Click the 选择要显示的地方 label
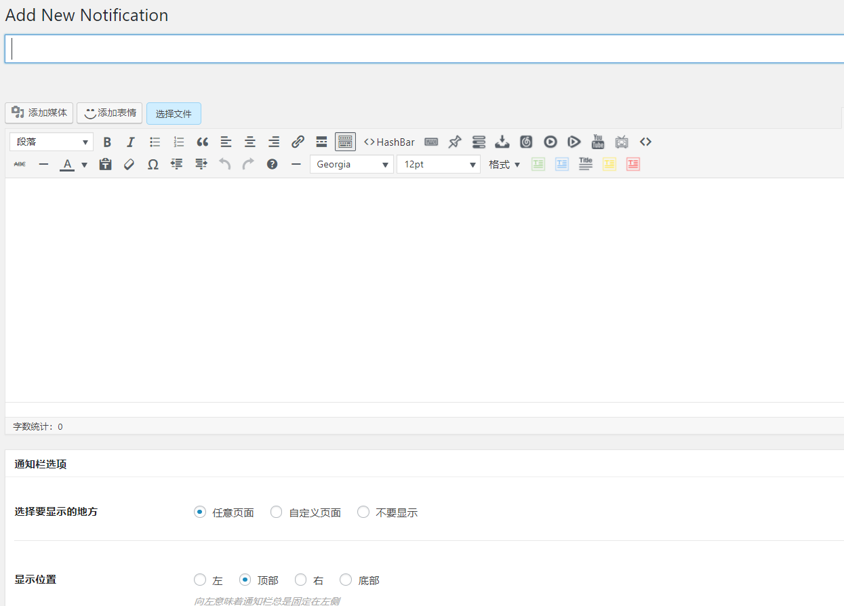 click(56, 512)
